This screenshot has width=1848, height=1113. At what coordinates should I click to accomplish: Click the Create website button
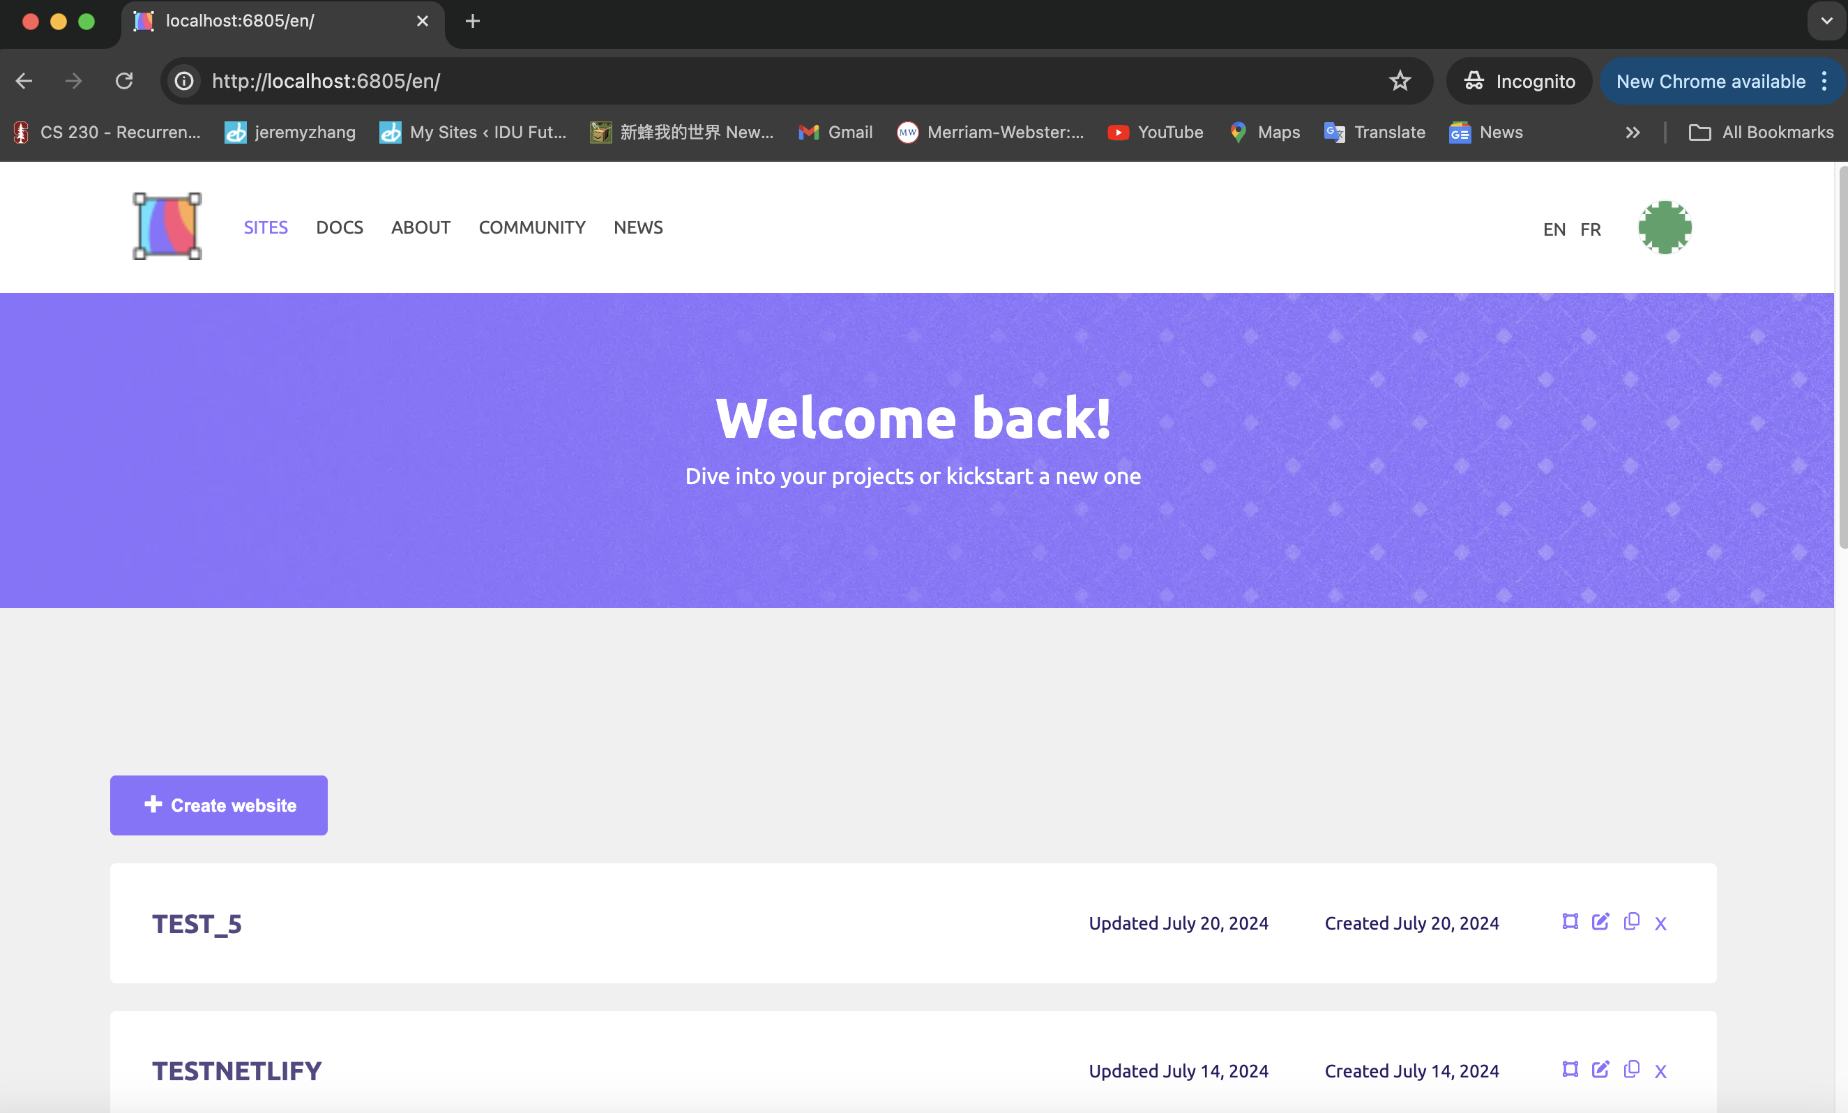pyautogui.click(x=218, y=805)
